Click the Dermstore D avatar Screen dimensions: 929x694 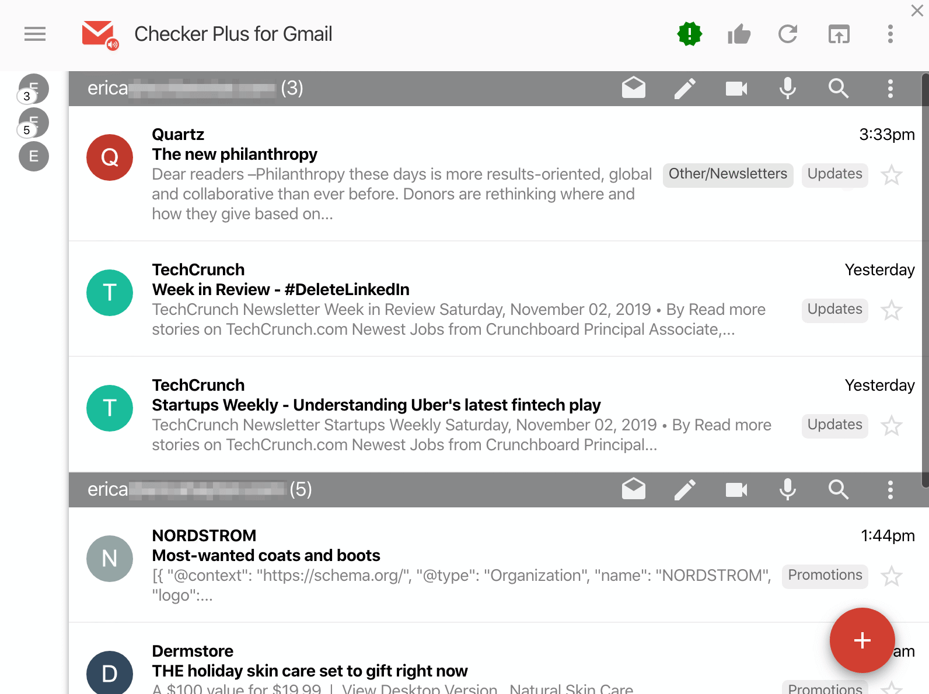point(110,672)
